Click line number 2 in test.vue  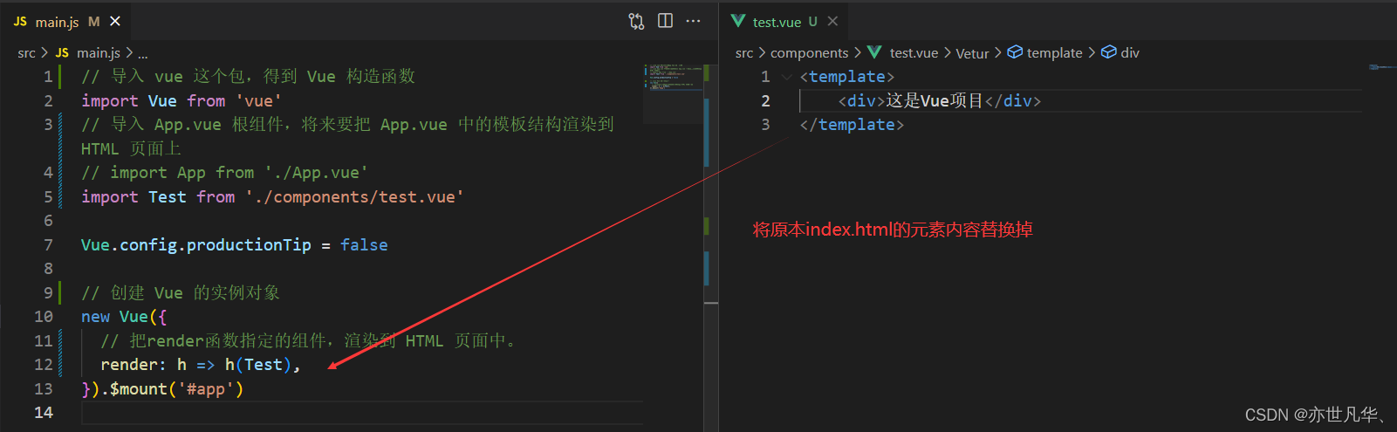click(765, 101)
